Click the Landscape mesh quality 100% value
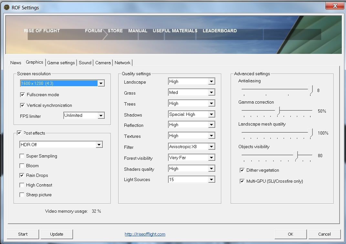 (323, 133)
